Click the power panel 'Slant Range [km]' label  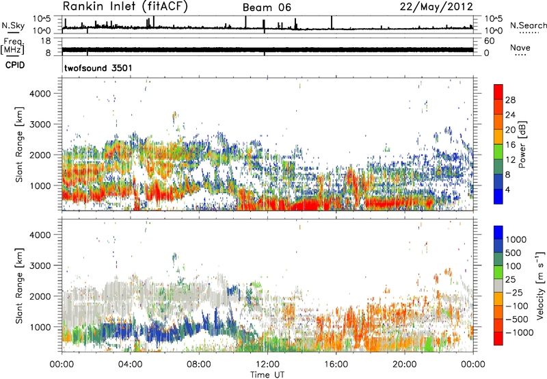click(19, 144)
